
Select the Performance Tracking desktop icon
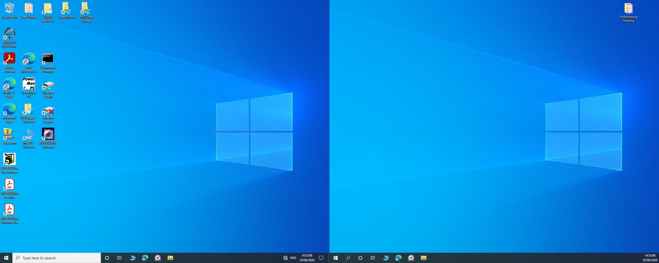coord(628,13)
